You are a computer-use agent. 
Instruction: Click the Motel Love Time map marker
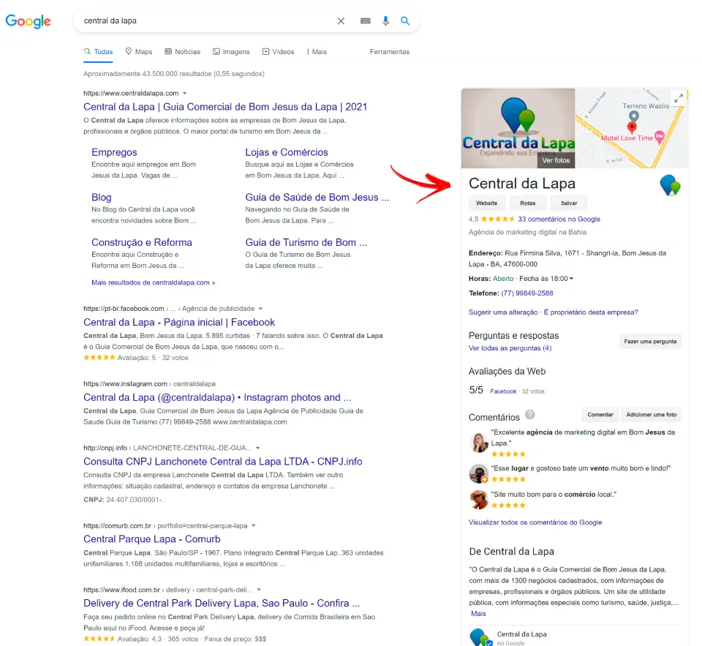(x=660, y=137)
